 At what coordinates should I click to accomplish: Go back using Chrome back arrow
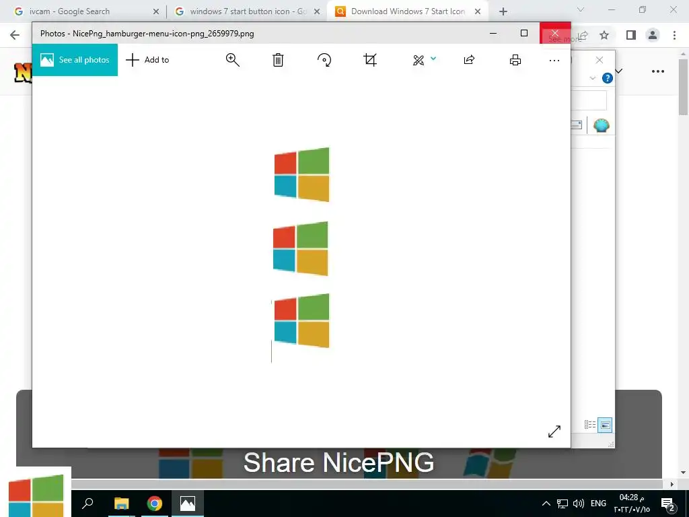[15, 35]
